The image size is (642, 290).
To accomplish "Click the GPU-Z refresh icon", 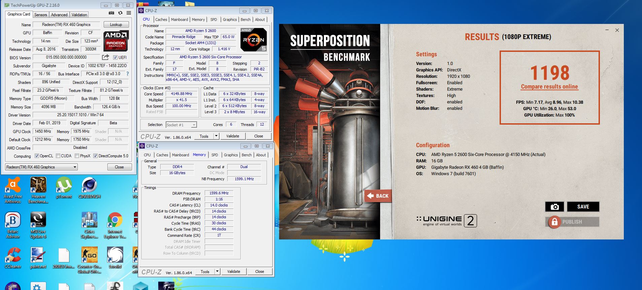I will coord(120,13).
